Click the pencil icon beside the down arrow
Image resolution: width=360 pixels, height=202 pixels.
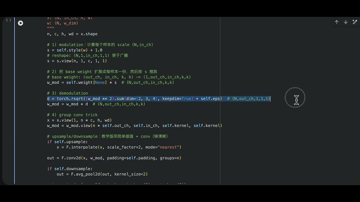click(355, 22)
